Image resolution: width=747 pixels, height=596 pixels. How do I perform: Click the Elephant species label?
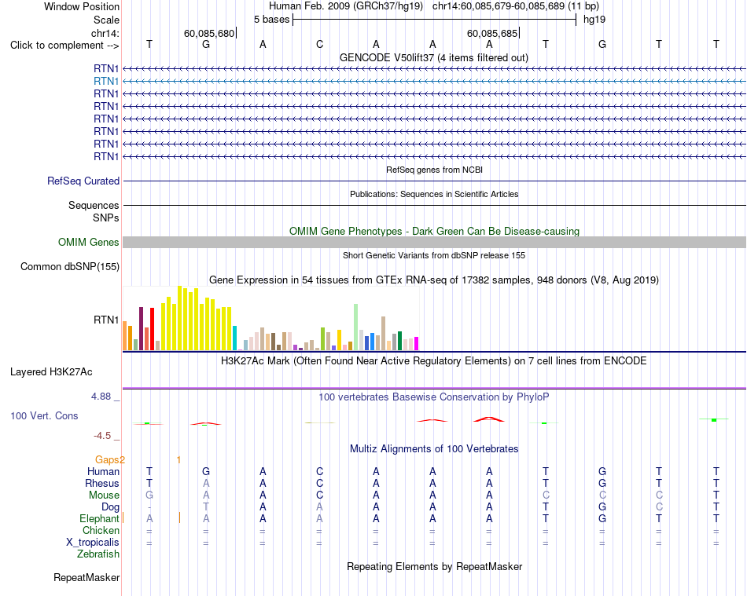99,518
